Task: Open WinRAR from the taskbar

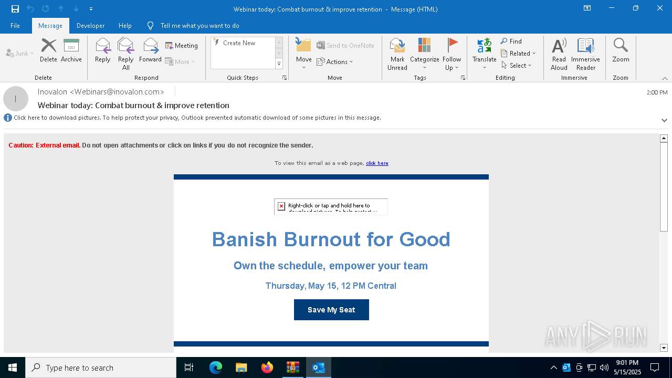Action: pyautogui.click(x=293, y=367)
